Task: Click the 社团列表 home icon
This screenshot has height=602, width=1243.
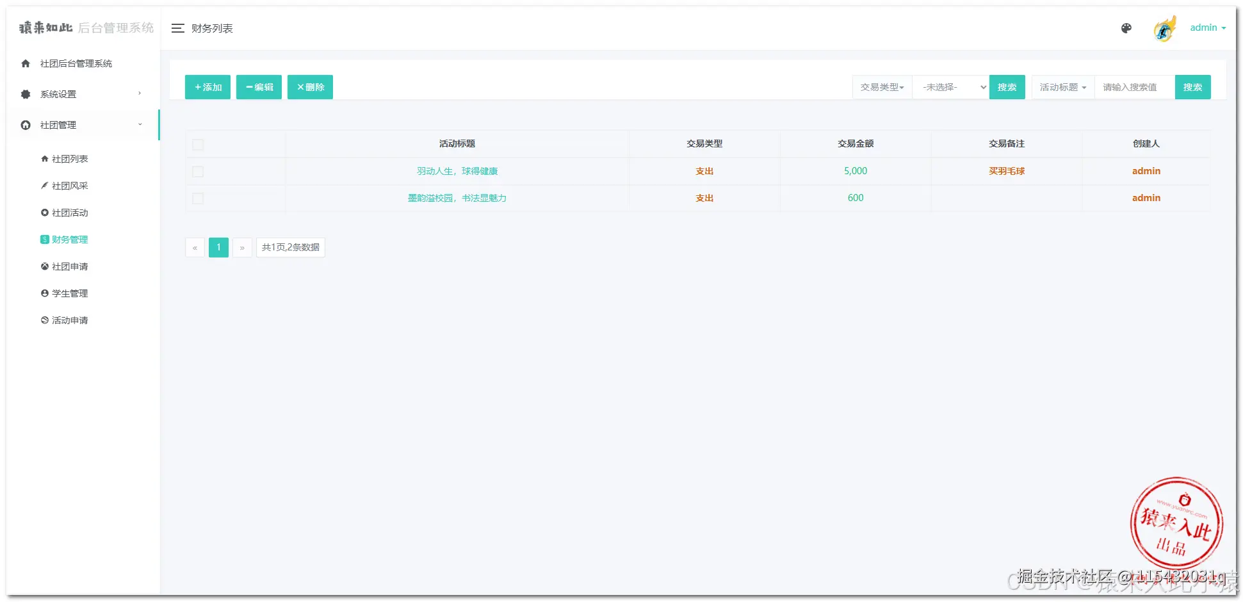Action: pos(45,159)
